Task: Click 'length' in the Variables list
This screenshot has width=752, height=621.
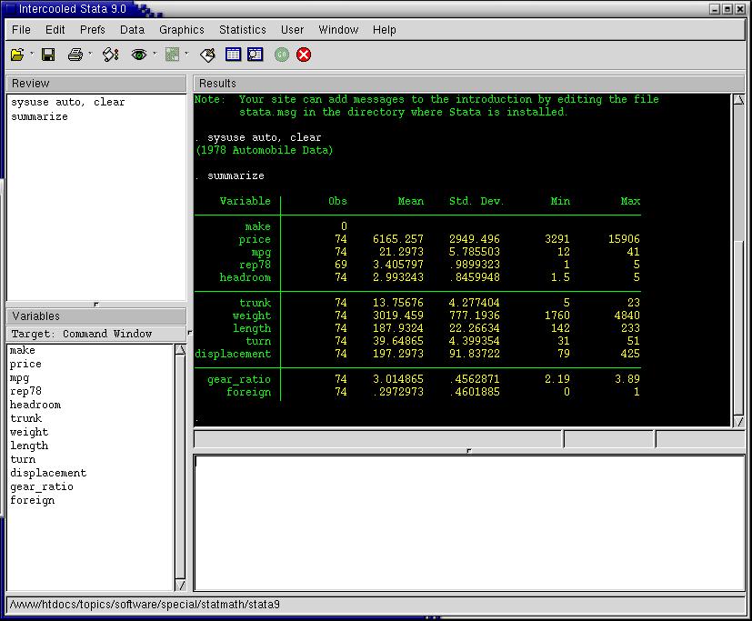Action: pyautogui.click(x=29, y=446)
